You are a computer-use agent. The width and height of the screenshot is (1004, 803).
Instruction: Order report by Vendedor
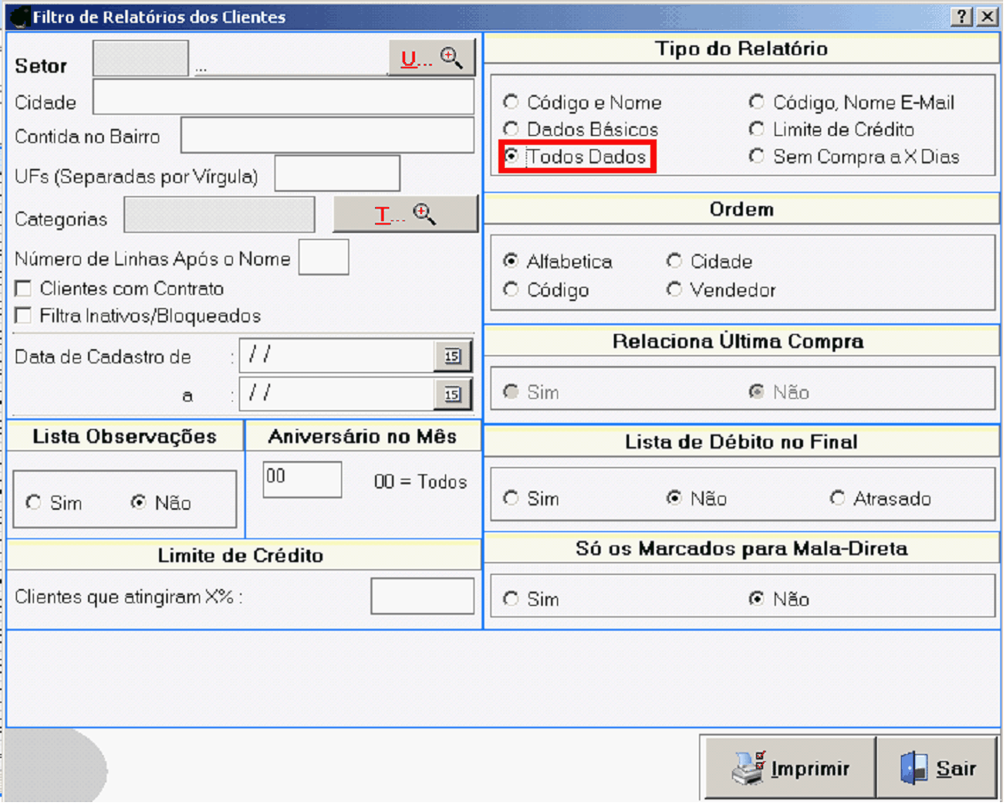pos(674,290)
